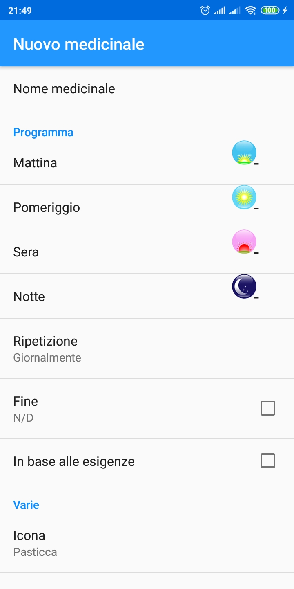The height and width of the screenshot is (589, 294).
Task: Tap the Pasticca icon value
Action: pos(35,552)
